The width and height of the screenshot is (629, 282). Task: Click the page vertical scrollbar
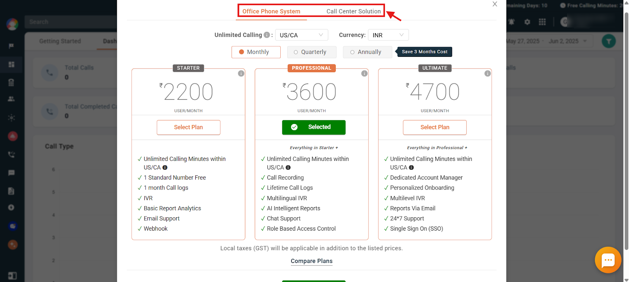coord(626,129)
